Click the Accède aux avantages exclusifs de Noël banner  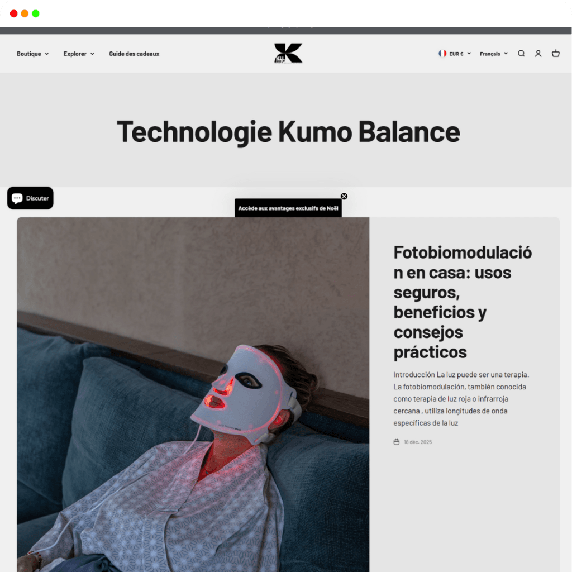288,208
